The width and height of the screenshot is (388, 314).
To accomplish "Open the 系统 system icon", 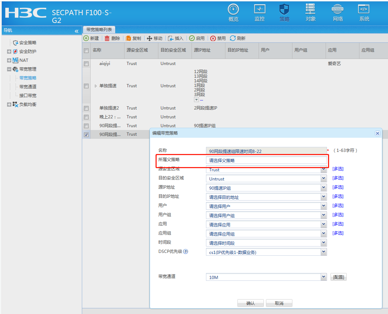I will click(364, 10).
